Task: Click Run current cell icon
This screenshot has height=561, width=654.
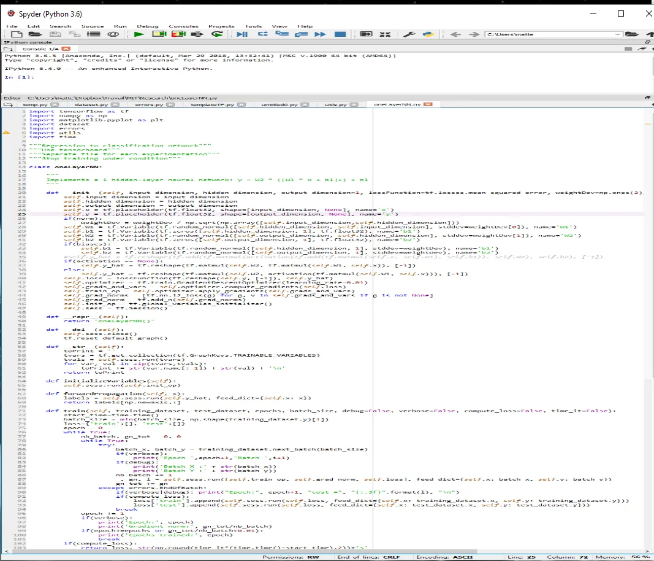Action: click(x=160, y=34)
